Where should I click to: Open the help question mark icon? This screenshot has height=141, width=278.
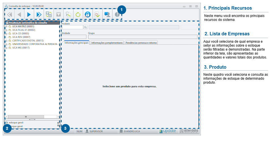[117, 14]
